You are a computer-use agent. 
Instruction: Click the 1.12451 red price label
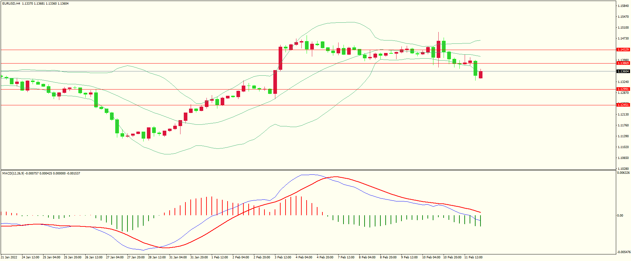pos(623,105)
